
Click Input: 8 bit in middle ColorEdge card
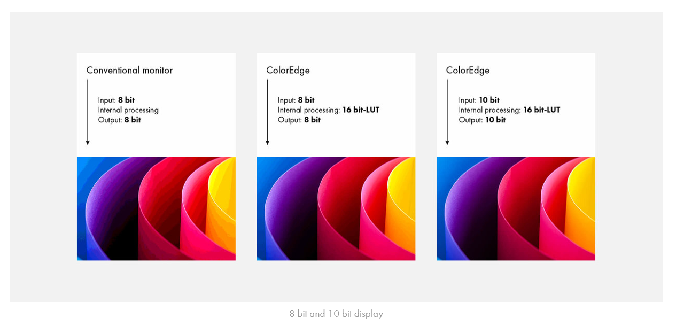[x=296, y=100]
